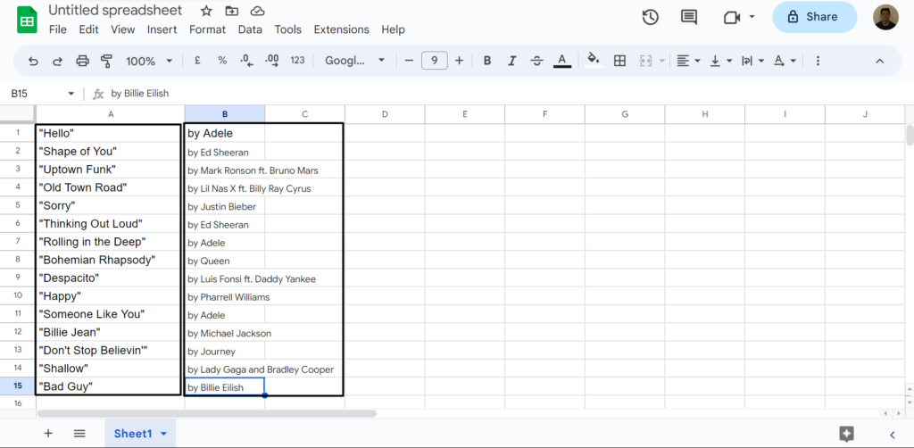Decrease decimal places
This screenshot has height=448, width=914.
coord(246,60)
